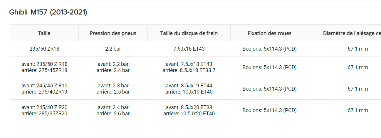Click the Fixation des roues column header
Screen dimensions: 381x138
[x=269, y=33]
